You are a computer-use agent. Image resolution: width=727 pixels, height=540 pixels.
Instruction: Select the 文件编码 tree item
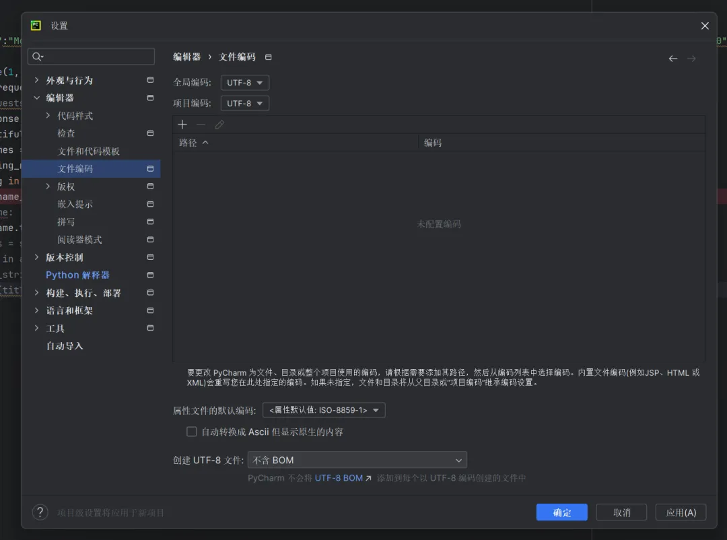(x=91, y=169)
